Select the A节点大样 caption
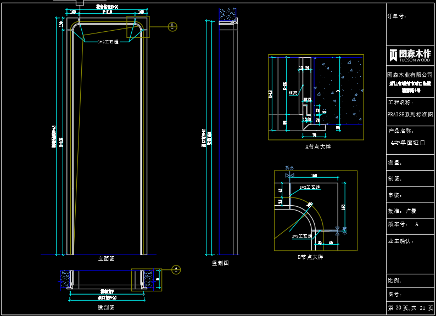The image size is (436, 316). 318,147
